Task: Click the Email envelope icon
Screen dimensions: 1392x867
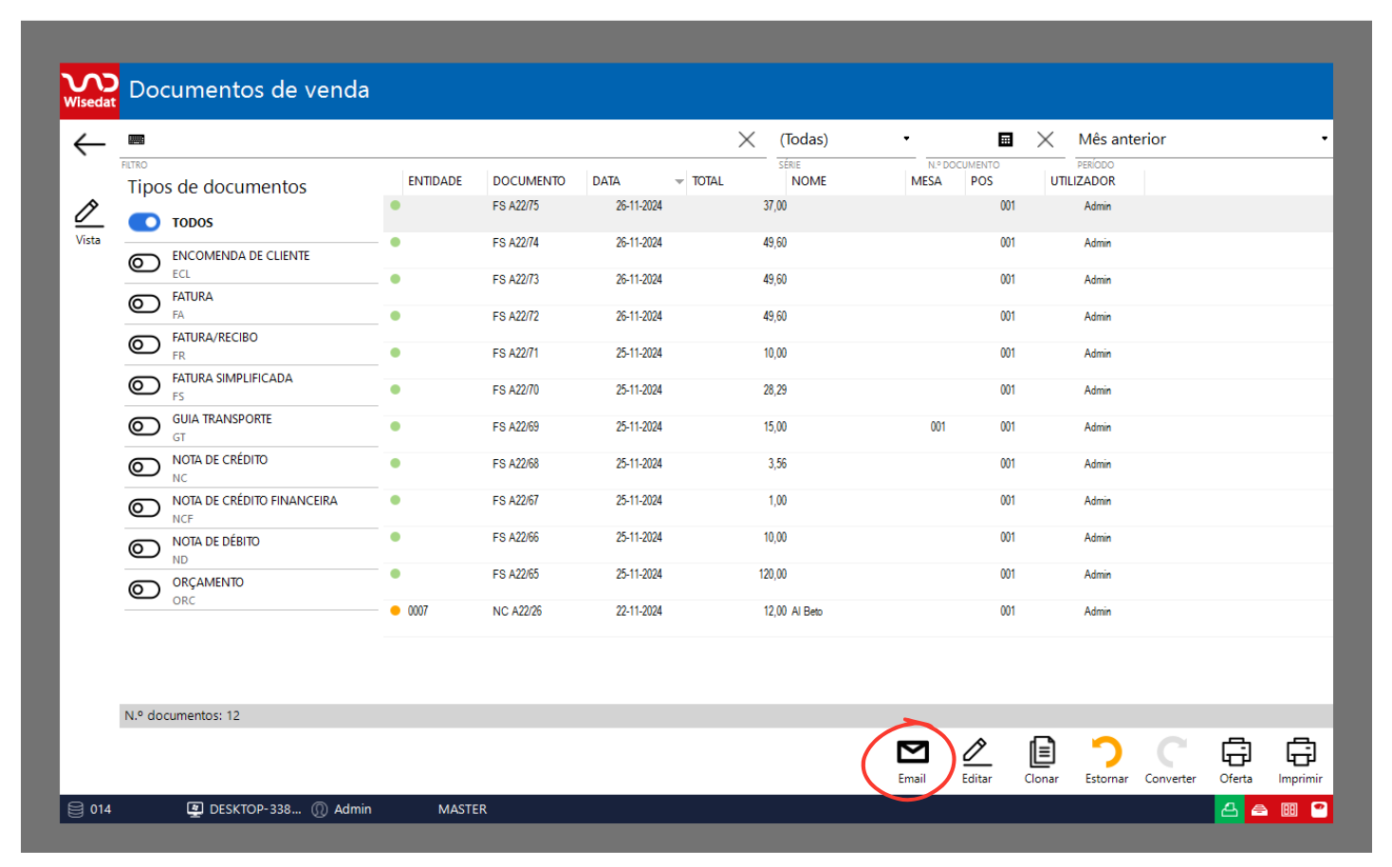Action: (912, 753)
